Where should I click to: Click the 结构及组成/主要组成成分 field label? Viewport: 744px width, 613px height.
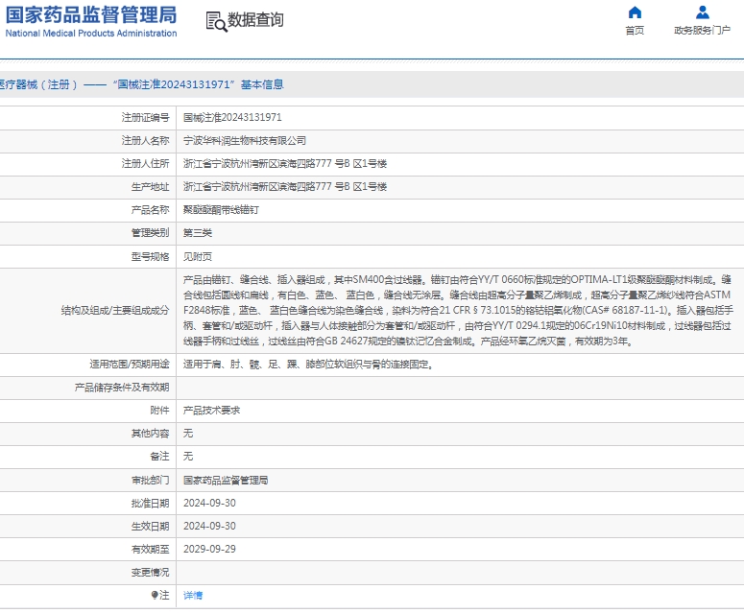pyautogui.click(x=115, y=311)
